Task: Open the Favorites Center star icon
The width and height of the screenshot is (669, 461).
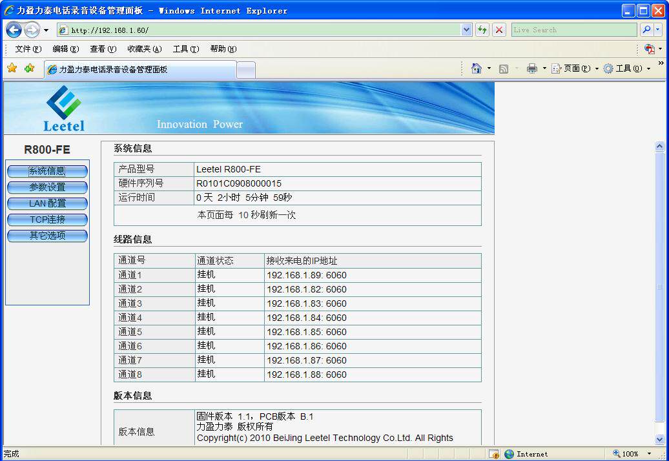Action: point(12,68)
